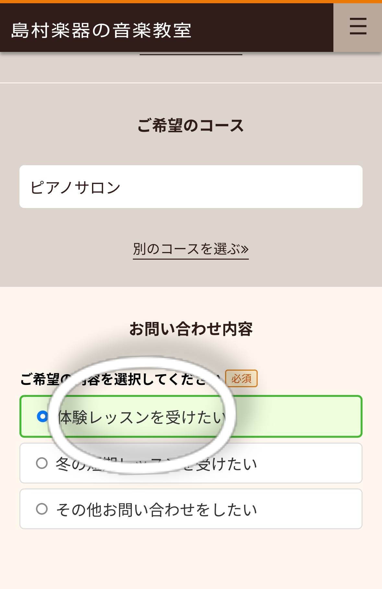The height and width of the screenshot is (589, 382).
Task: Choose the 冬の短期レッスンを受けたい radio circle
Action: 42,463
